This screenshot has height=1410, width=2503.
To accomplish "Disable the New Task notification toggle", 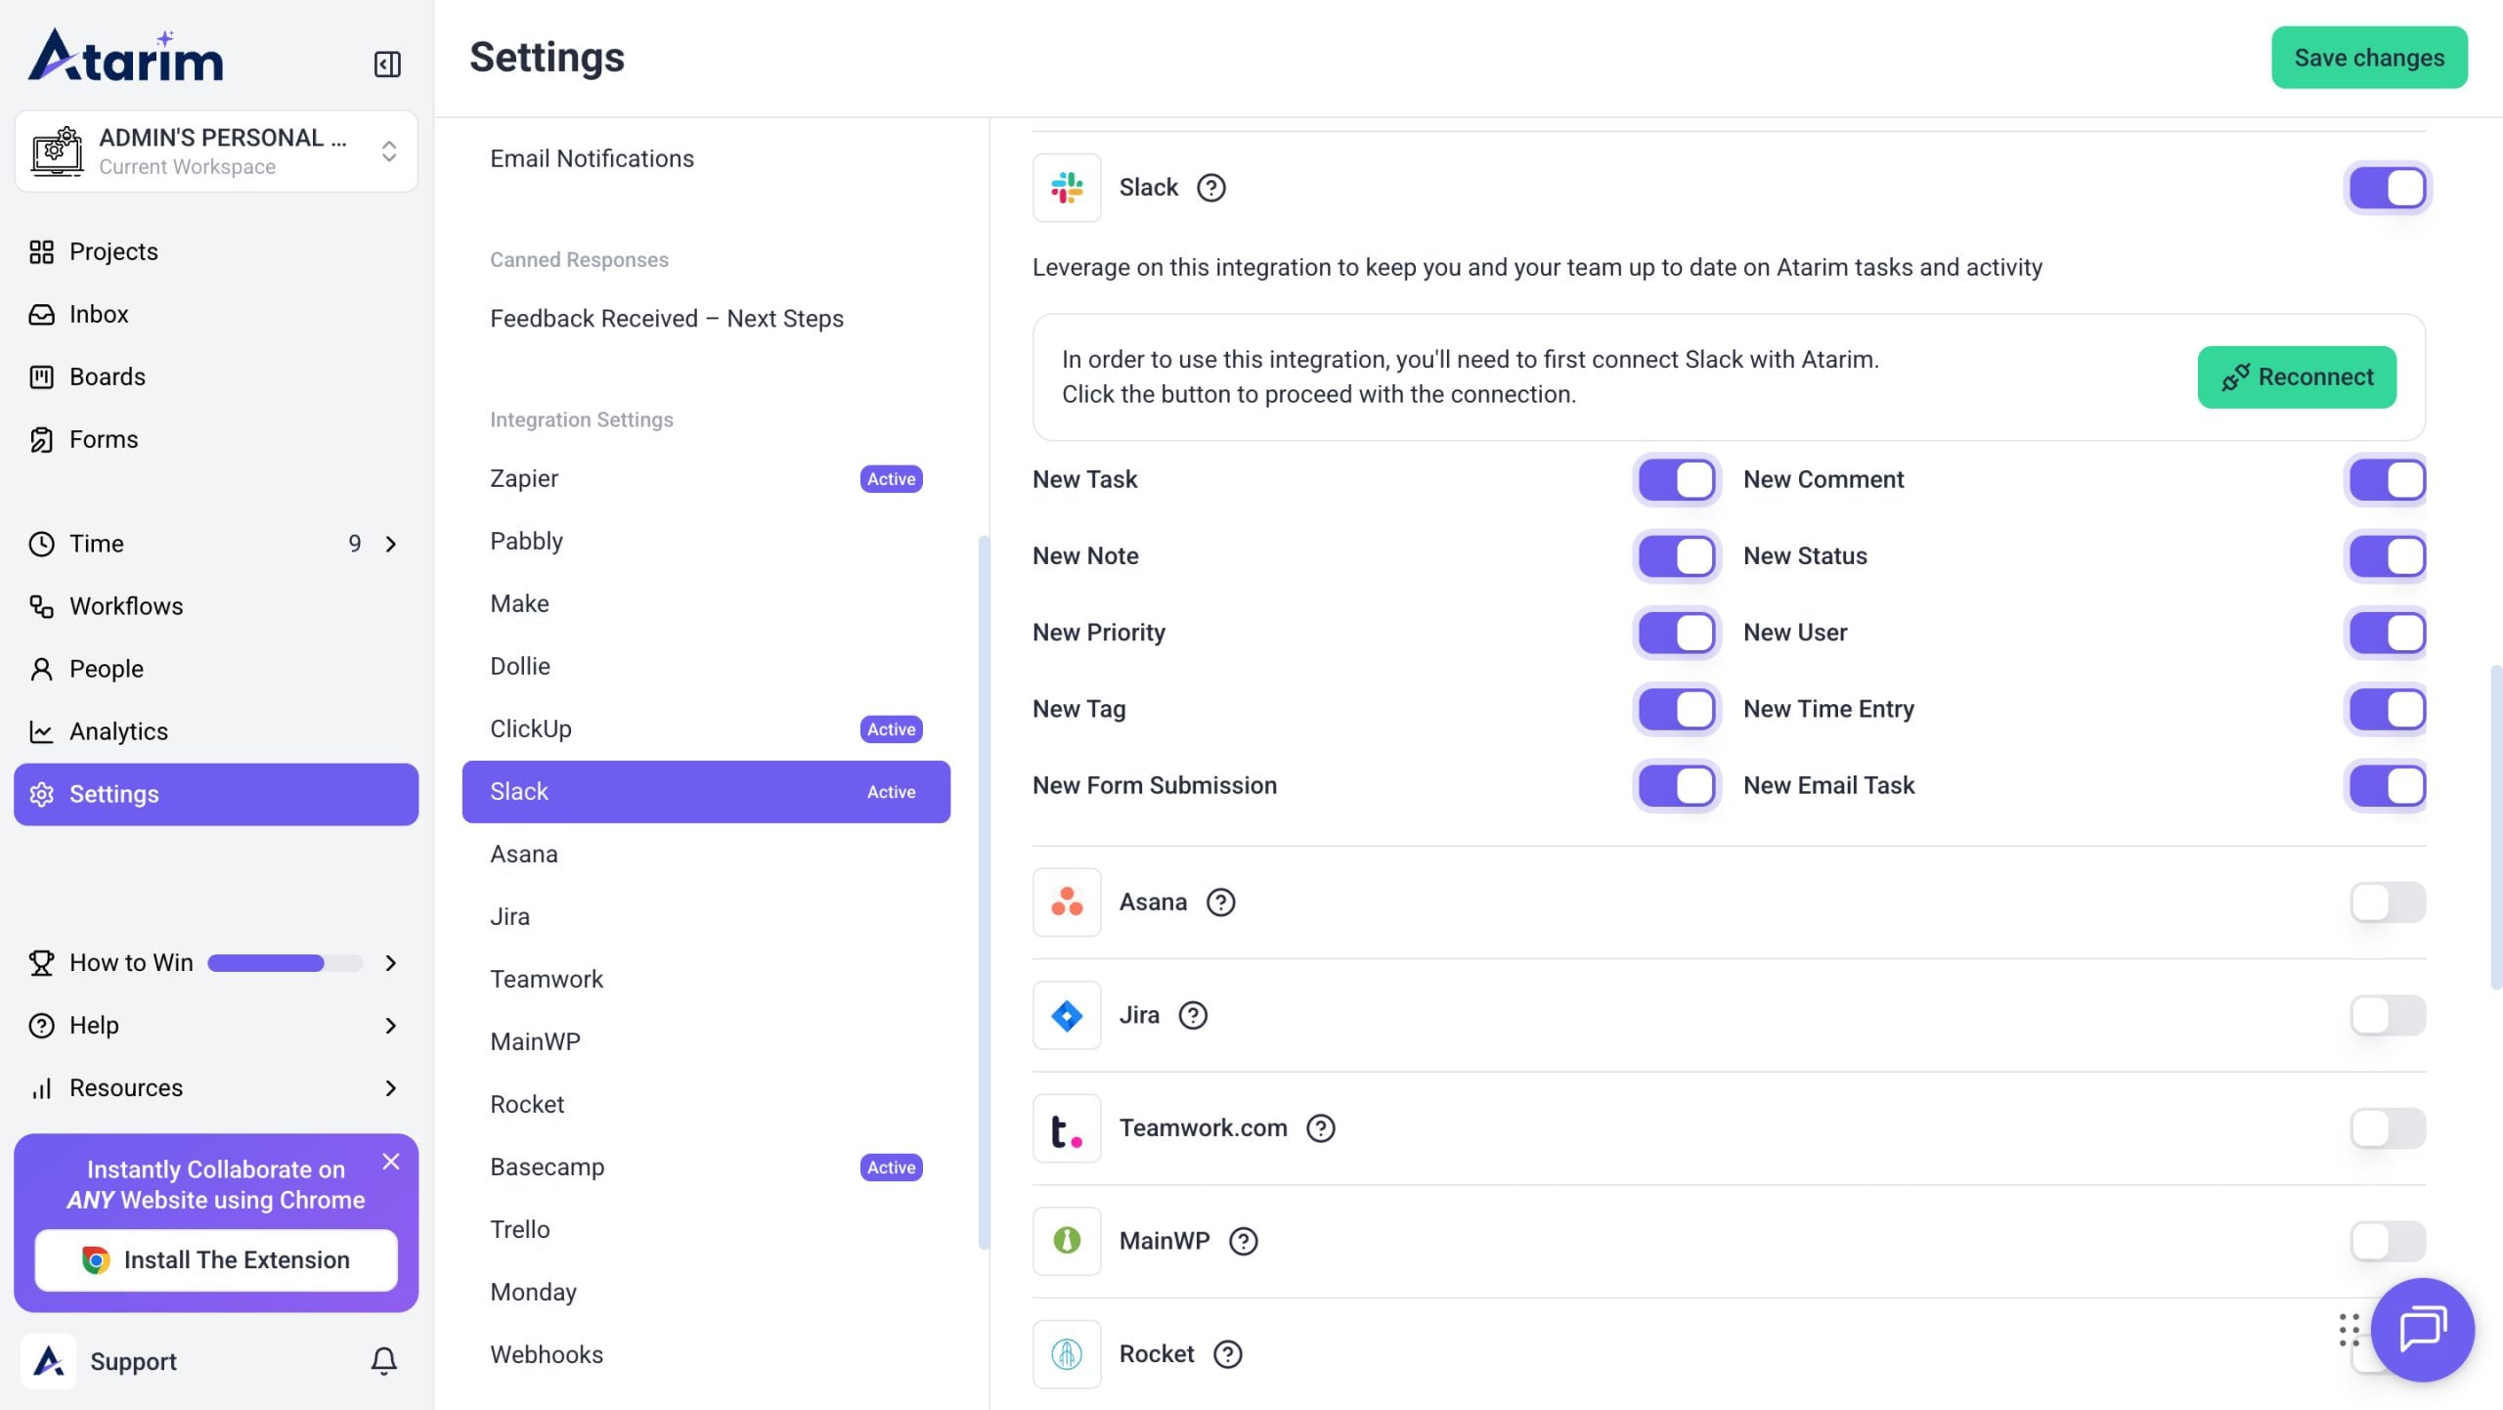I will (x=1677, y=479).
